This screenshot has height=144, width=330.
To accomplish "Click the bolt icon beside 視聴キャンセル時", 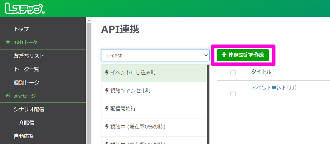I will (x=107, y=91).
